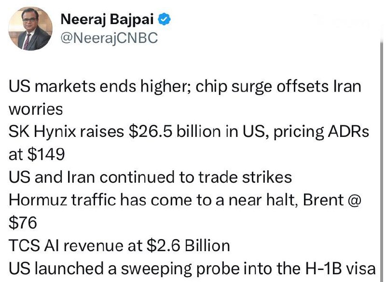Click the 'at $149' line

point(37,154)
